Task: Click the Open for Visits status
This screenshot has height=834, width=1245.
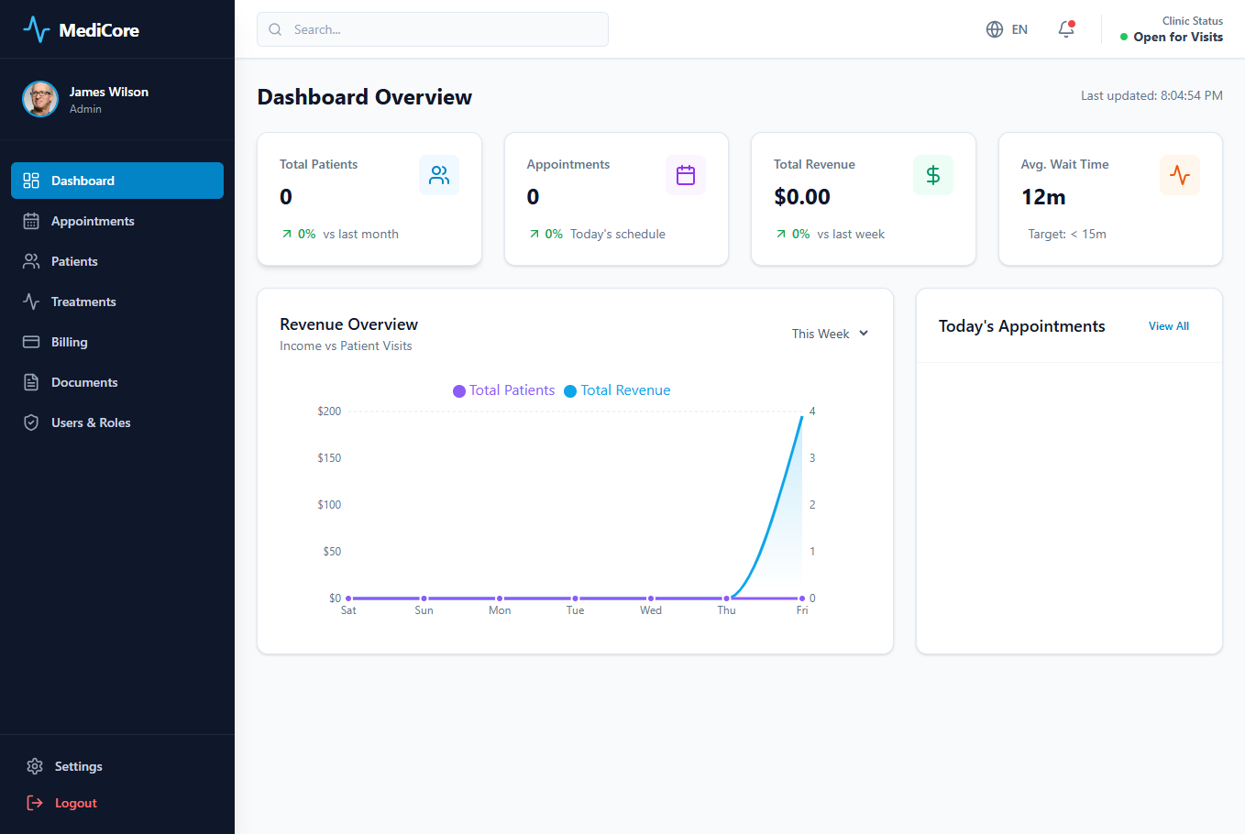Action: tap(1178, 37)
